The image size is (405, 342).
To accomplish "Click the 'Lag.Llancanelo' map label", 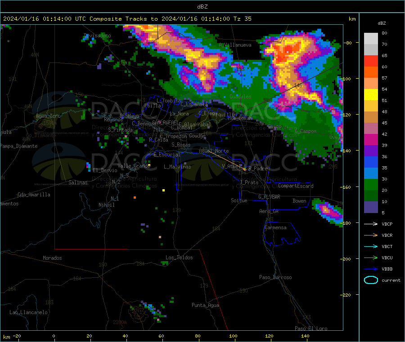I will pyautogui.click(x=28, y=312).
